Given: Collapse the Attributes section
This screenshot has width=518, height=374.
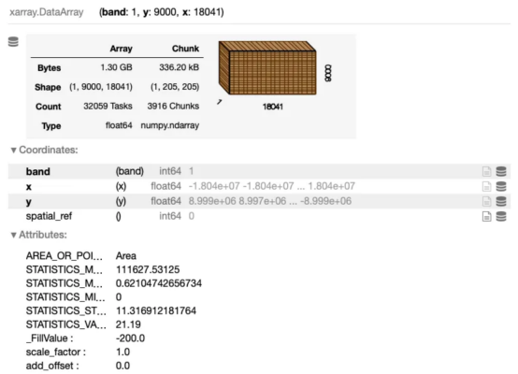Looking at the screenshot, I should (x=38, y=235).
